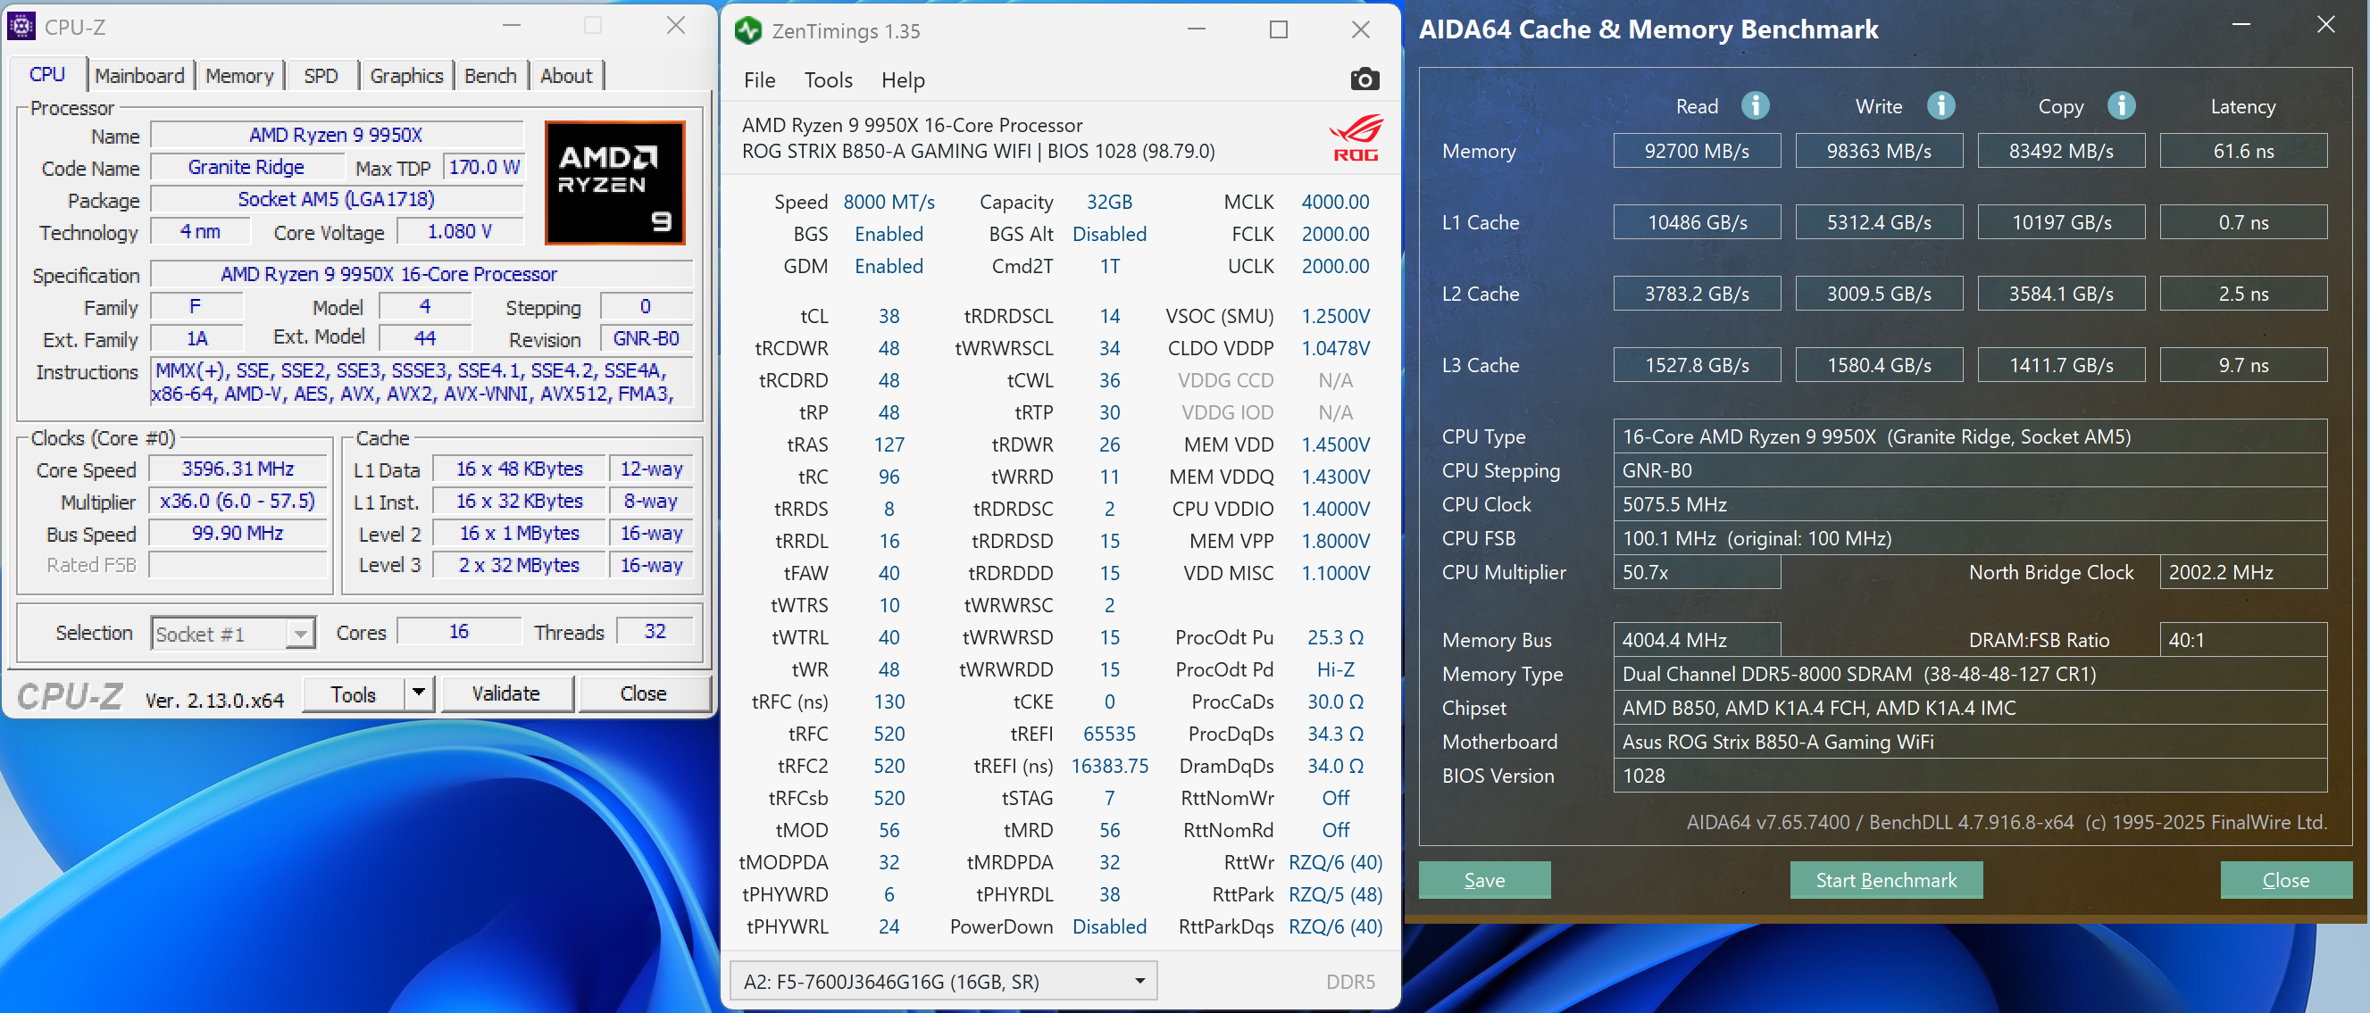Click the Tools button in CPU-Z

354,693
